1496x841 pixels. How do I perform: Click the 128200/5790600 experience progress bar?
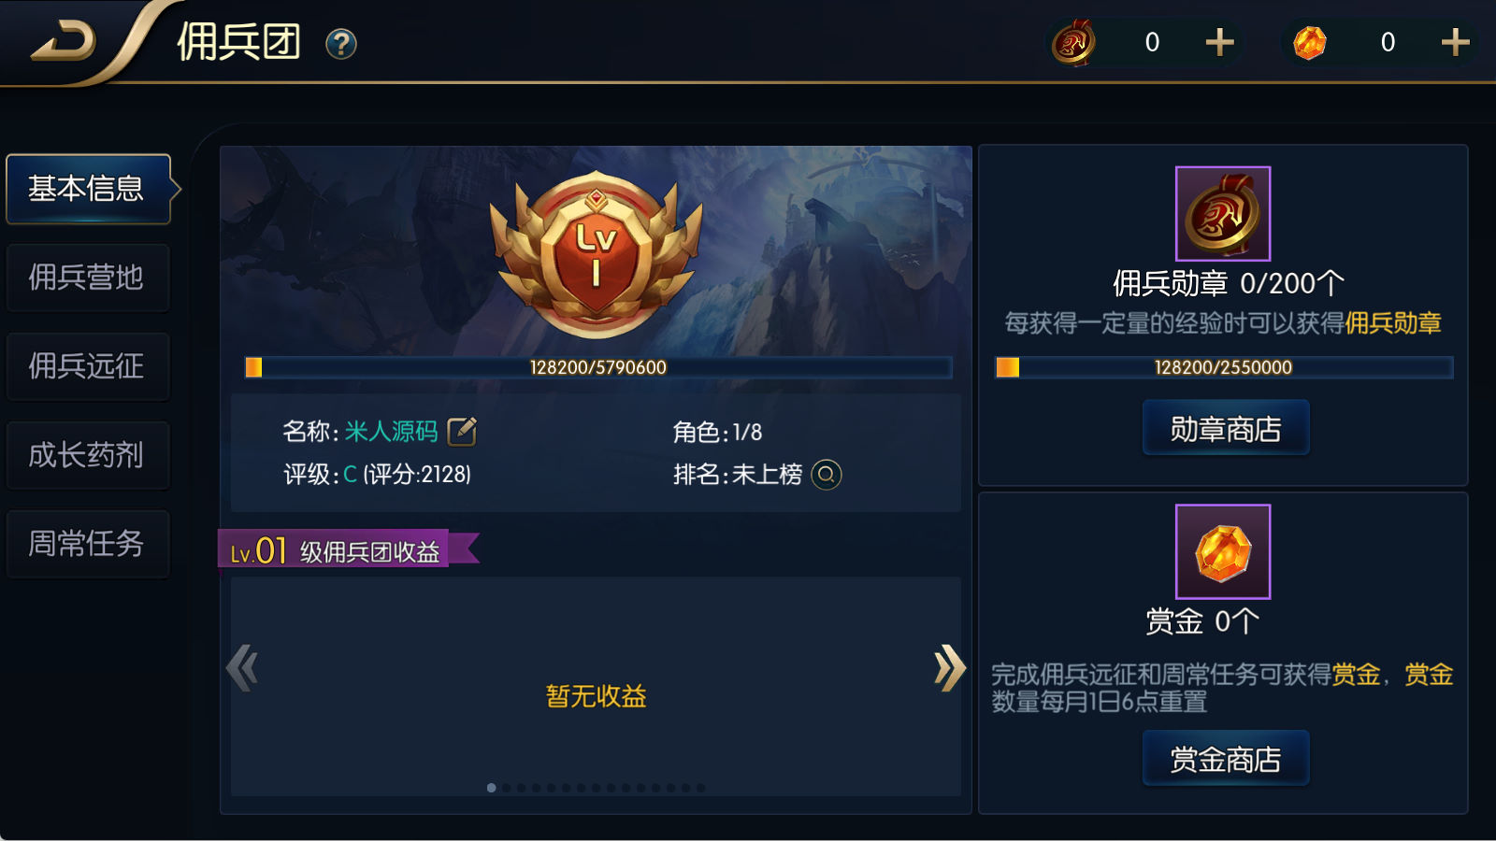(598, 367)
